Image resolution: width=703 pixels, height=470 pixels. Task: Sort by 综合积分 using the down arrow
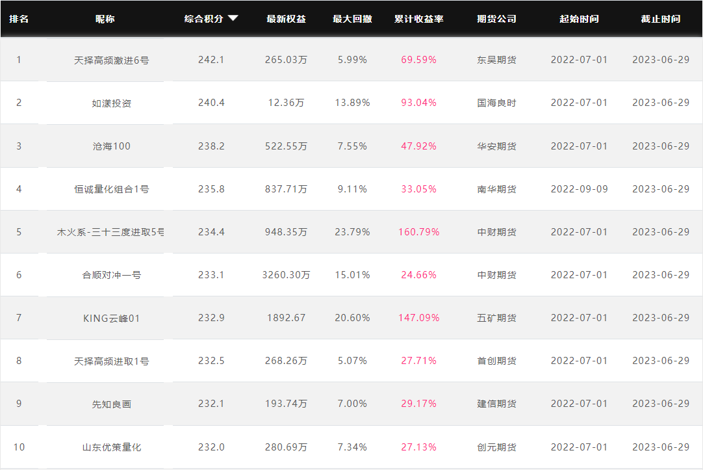click(x=233, y=18)
